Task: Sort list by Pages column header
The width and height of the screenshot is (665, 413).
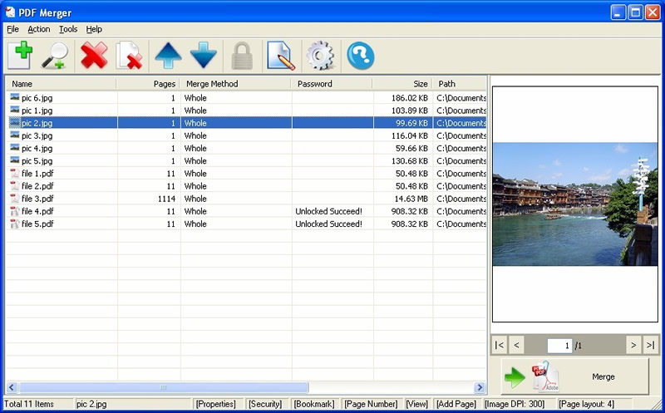Action: (x=148, y=84)
